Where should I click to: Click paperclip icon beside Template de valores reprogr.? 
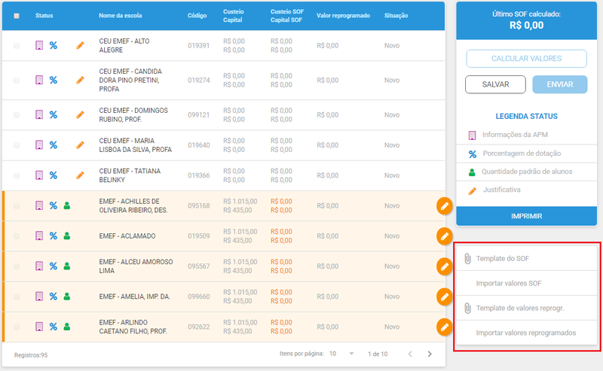467,308
